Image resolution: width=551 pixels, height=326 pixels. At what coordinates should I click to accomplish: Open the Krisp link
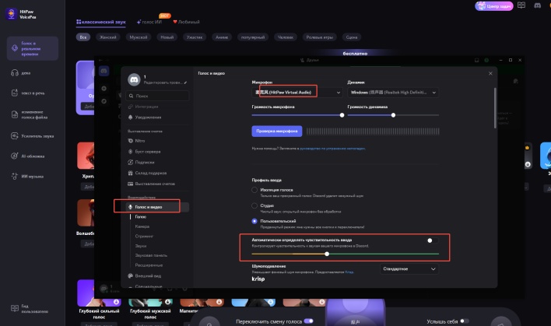point(349,272)
